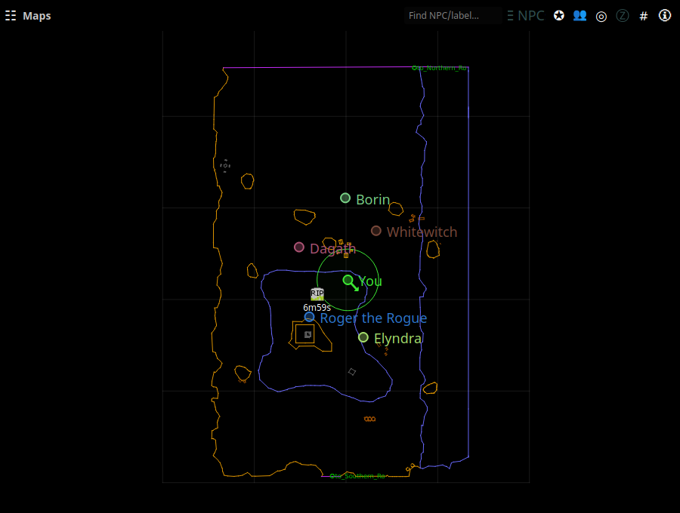
Task: Click the RIP corpse tombstone icon
Action: 317,294
